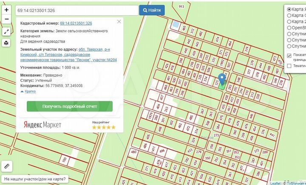Open the parcel address link
Image resolution: width=306 pixels, height=185 pixels.
click(68, 55)
